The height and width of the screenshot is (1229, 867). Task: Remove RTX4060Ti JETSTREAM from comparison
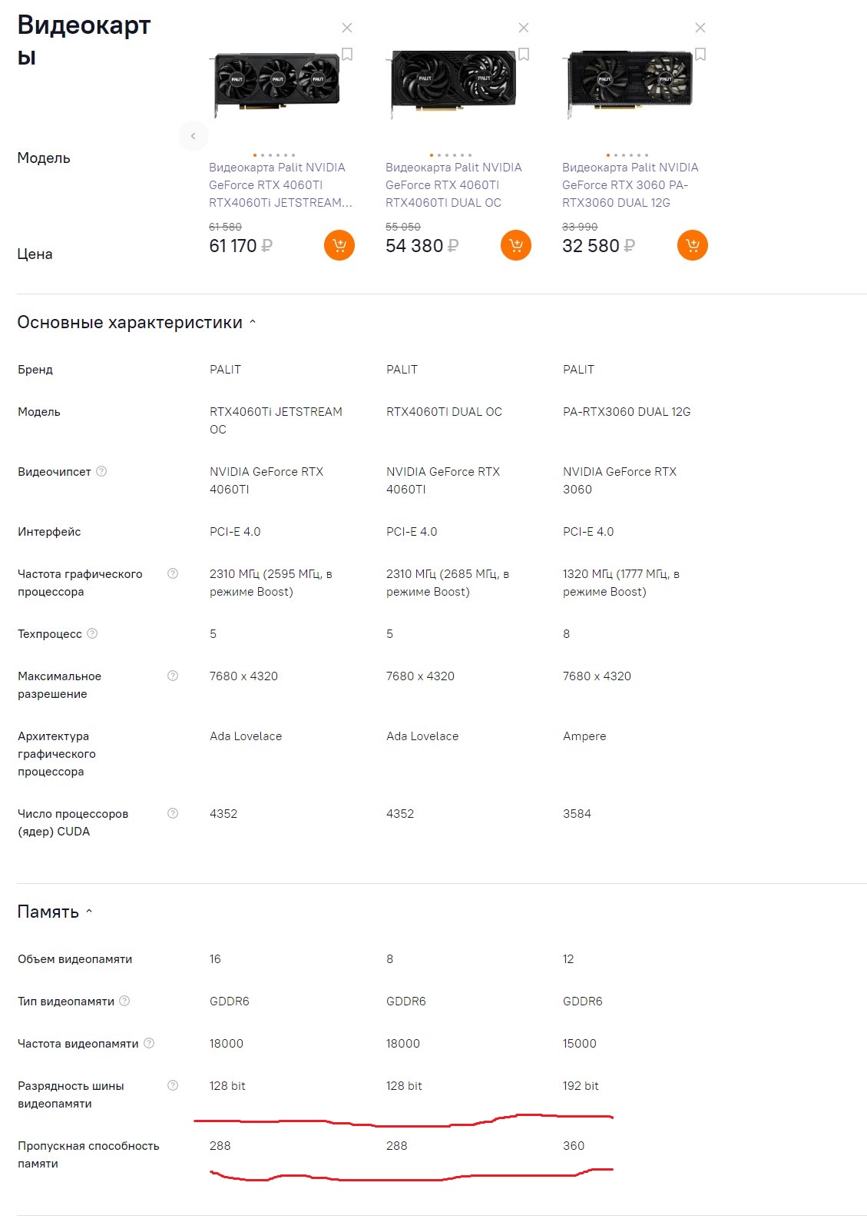click(x=347, y=28)
